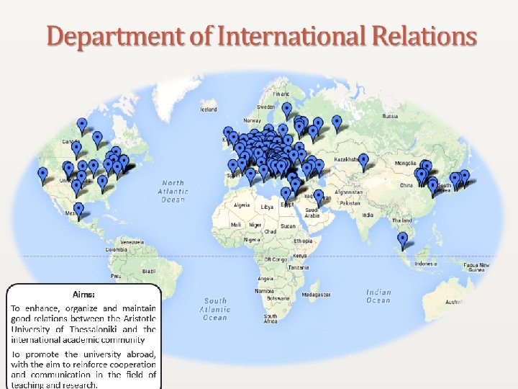Click the Nigeria label
Viewport: 518px width, 389px height.
pyautogui.click(x=252, y=239)
